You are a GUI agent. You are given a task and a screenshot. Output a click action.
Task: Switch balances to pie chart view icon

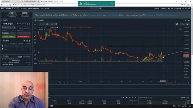pyautogui.click(x=30, y=41)
